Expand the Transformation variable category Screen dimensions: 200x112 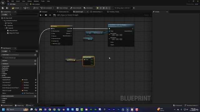(x=1, y=77)
